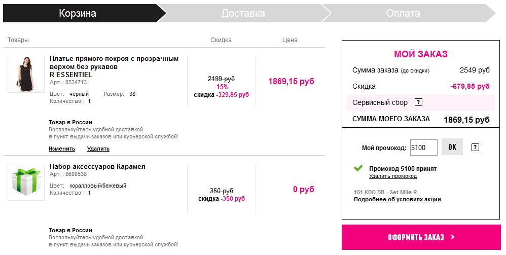The width and height of the screenshot is (506, 255).
Task: Click the arrow on the checkout button
Action: (x=452, y=237)
